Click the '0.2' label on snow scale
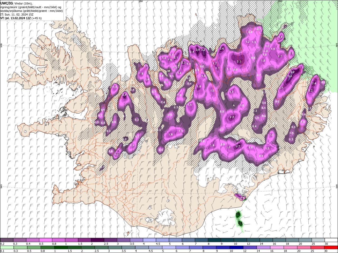This screenshot has height=253, width=338. 2,244
